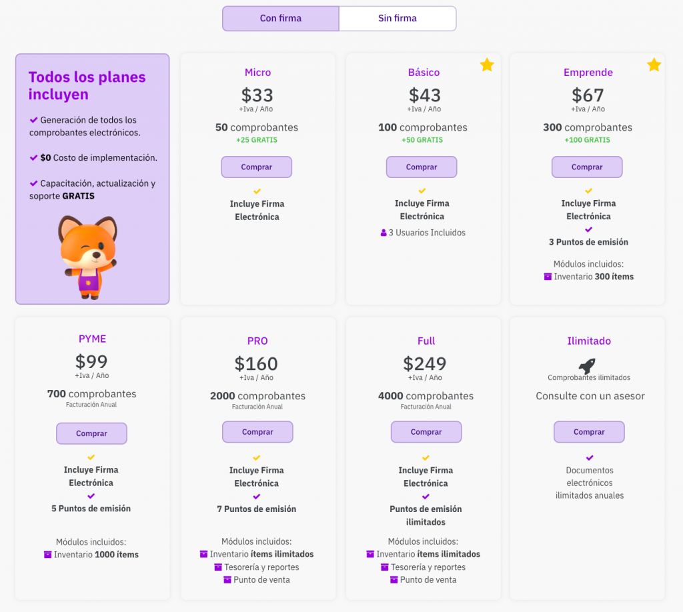Purchase the Emprende plan

587,167
